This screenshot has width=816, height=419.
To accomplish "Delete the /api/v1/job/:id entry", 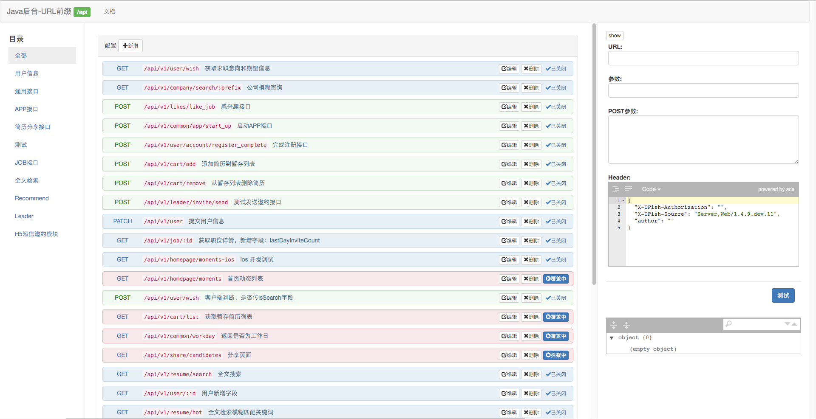I will [531, 241].
